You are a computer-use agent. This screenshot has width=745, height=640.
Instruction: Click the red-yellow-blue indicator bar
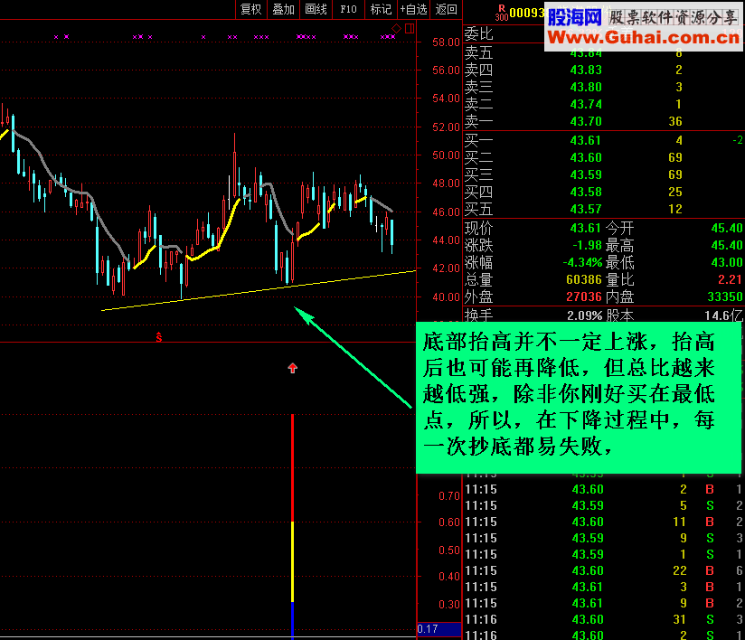tap(292, 525)
